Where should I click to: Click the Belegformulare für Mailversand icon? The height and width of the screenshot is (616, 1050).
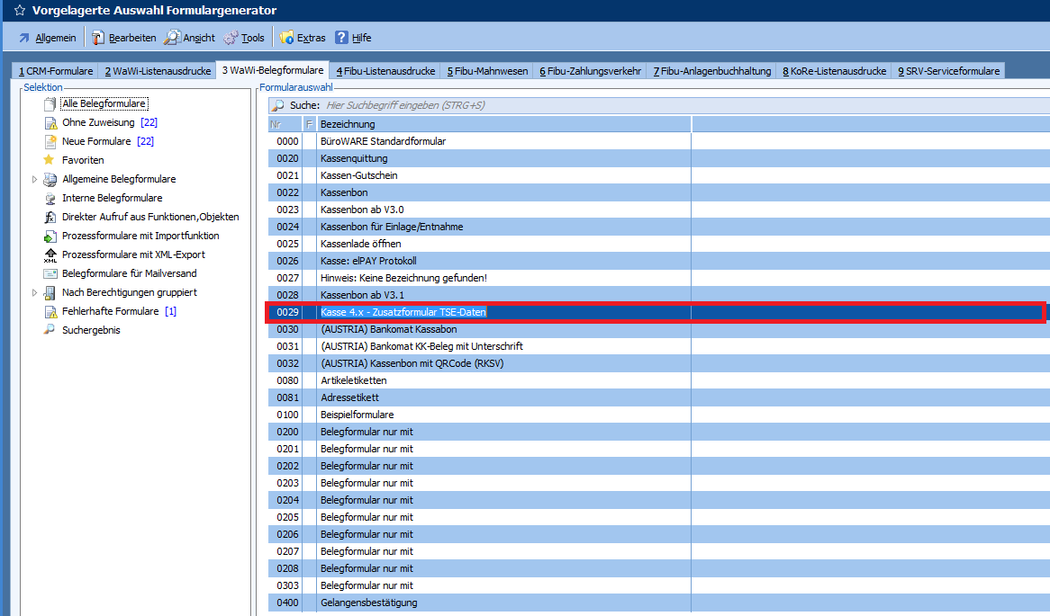[50, 273]
